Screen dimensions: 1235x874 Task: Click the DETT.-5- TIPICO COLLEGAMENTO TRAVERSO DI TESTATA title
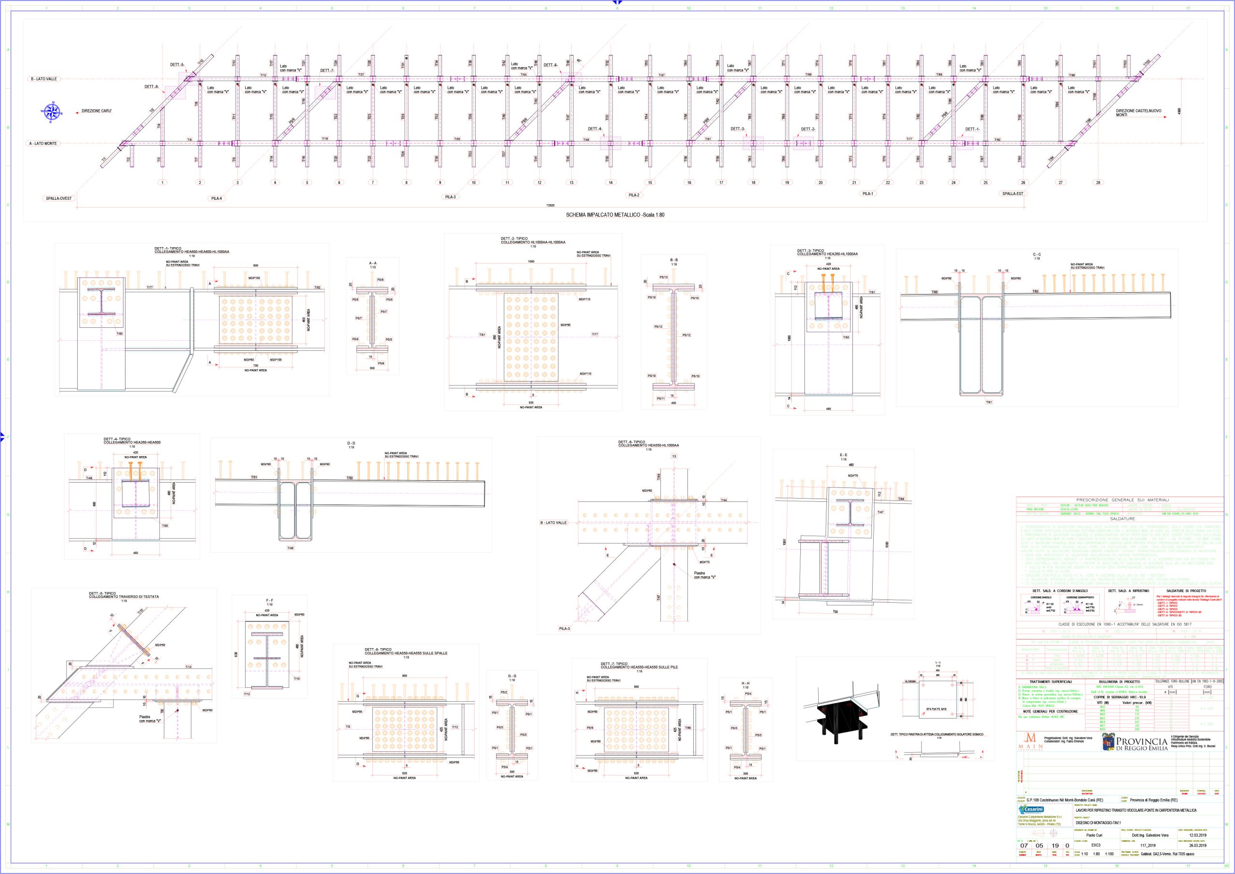pyautogui.click(x=123, y=595)
